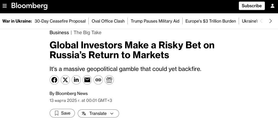The height and width of the screenshot is (121, 278).
Task: Expand the Translate dropdown
Action: tap(98, 113)
